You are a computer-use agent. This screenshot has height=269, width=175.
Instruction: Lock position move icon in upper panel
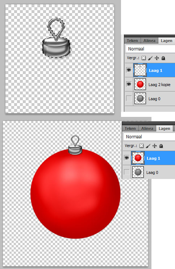157,58
